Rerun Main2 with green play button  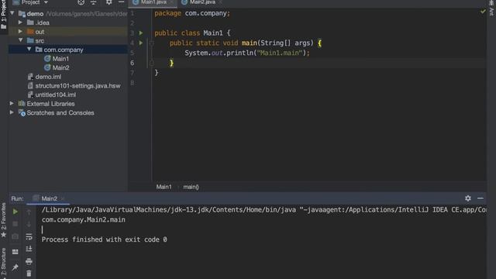click(15, 212)
